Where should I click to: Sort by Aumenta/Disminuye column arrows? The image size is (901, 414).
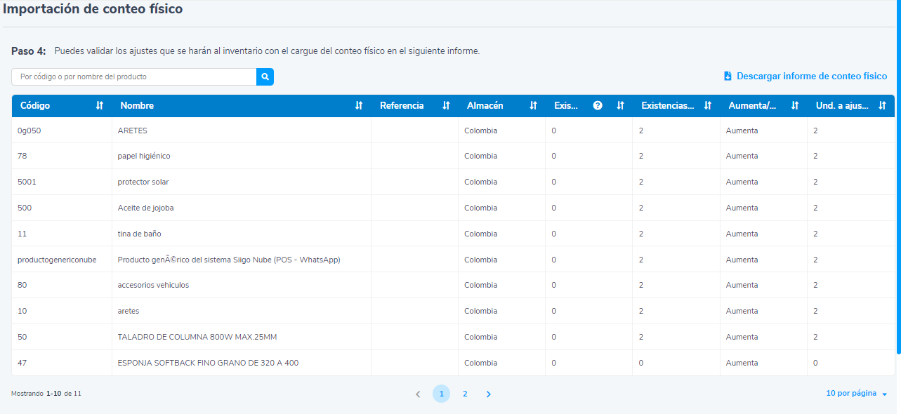(x=795, y=106)
